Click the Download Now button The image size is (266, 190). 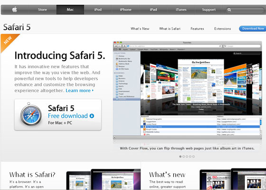[x=253, y=28]
